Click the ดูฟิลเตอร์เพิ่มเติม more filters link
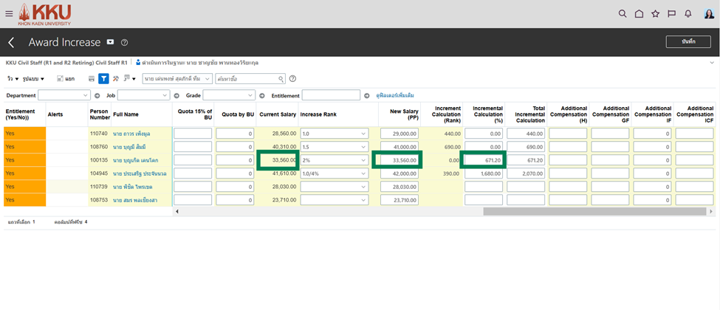 coord(395,95)
